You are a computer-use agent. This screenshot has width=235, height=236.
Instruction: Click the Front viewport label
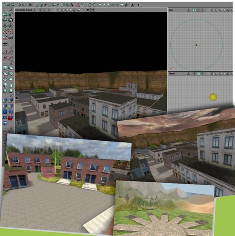point(172,74)
